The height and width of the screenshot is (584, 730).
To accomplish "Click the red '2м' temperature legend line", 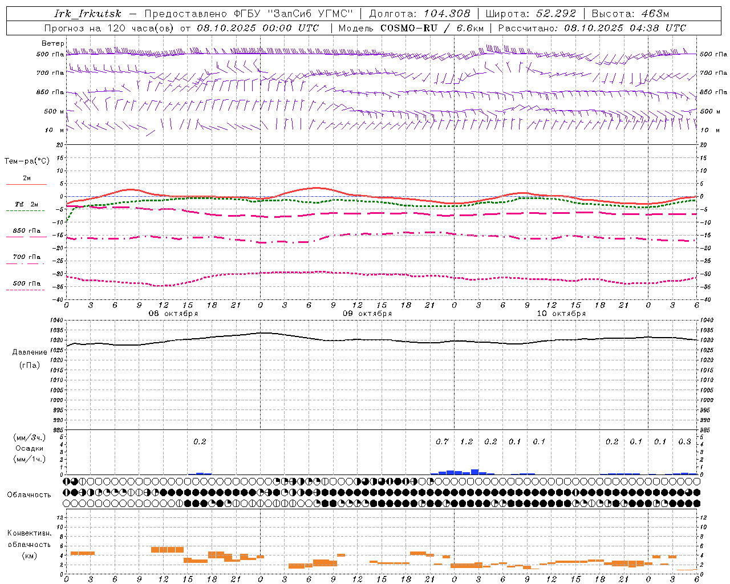I will [26, 184].
